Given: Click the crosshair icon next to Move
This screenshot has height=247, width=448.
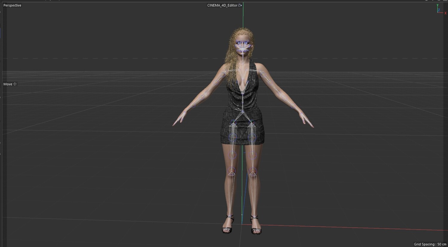Looking at the screenshot, I should click(15, 84).
